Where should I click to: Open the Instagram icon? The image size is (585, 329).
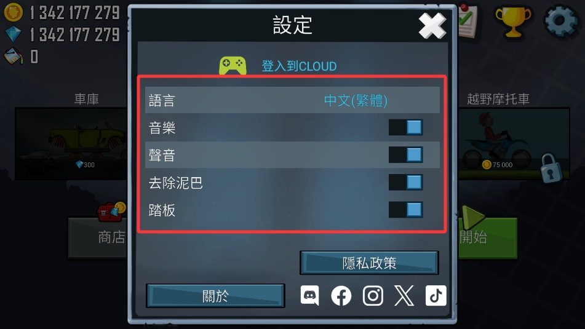tap(373, 296)
